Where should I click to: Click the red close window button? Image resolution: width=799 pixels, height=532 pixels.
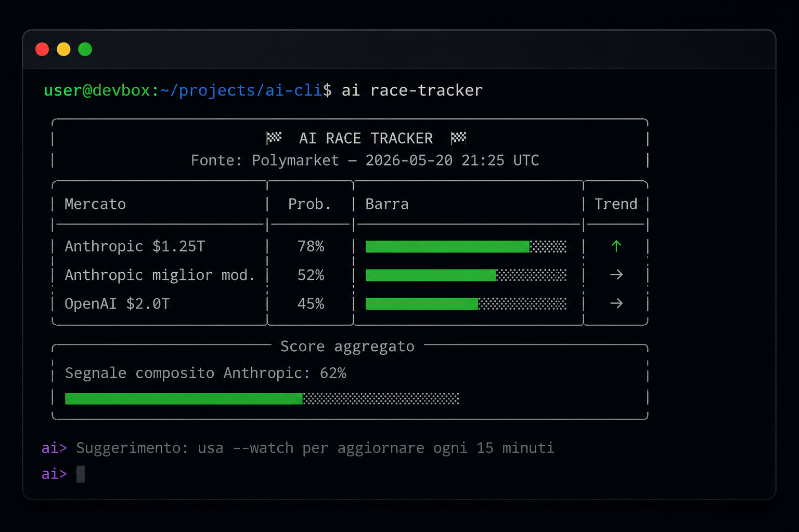42,49
